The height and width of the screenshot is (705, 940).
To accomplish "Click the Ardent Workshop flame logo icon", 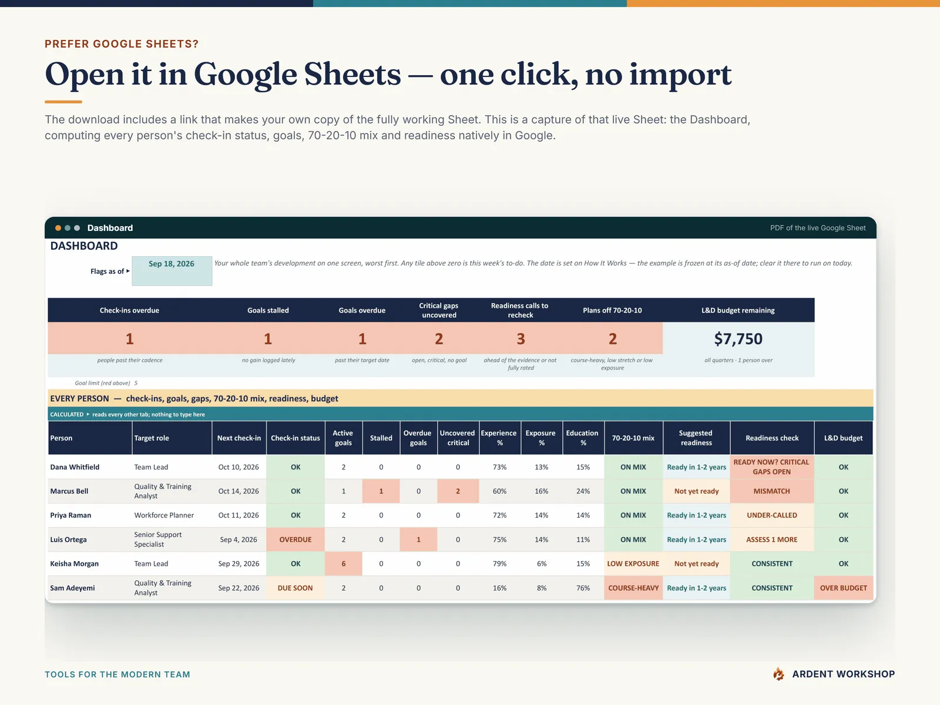I will click(x=778, y=674).
